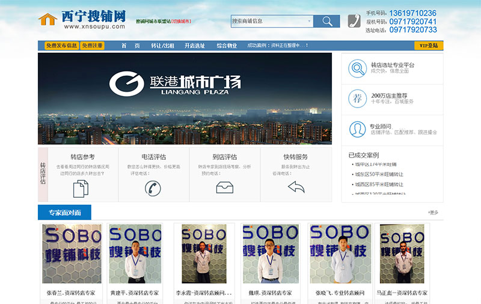Image resolution: width=481 pixels, height=304 pixels.
Task: Open 李永霞 expert photo
Action: (x=204, y=254)
